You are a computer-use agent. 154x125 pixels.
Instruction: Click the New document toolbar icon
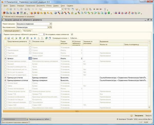coord(4,9)
